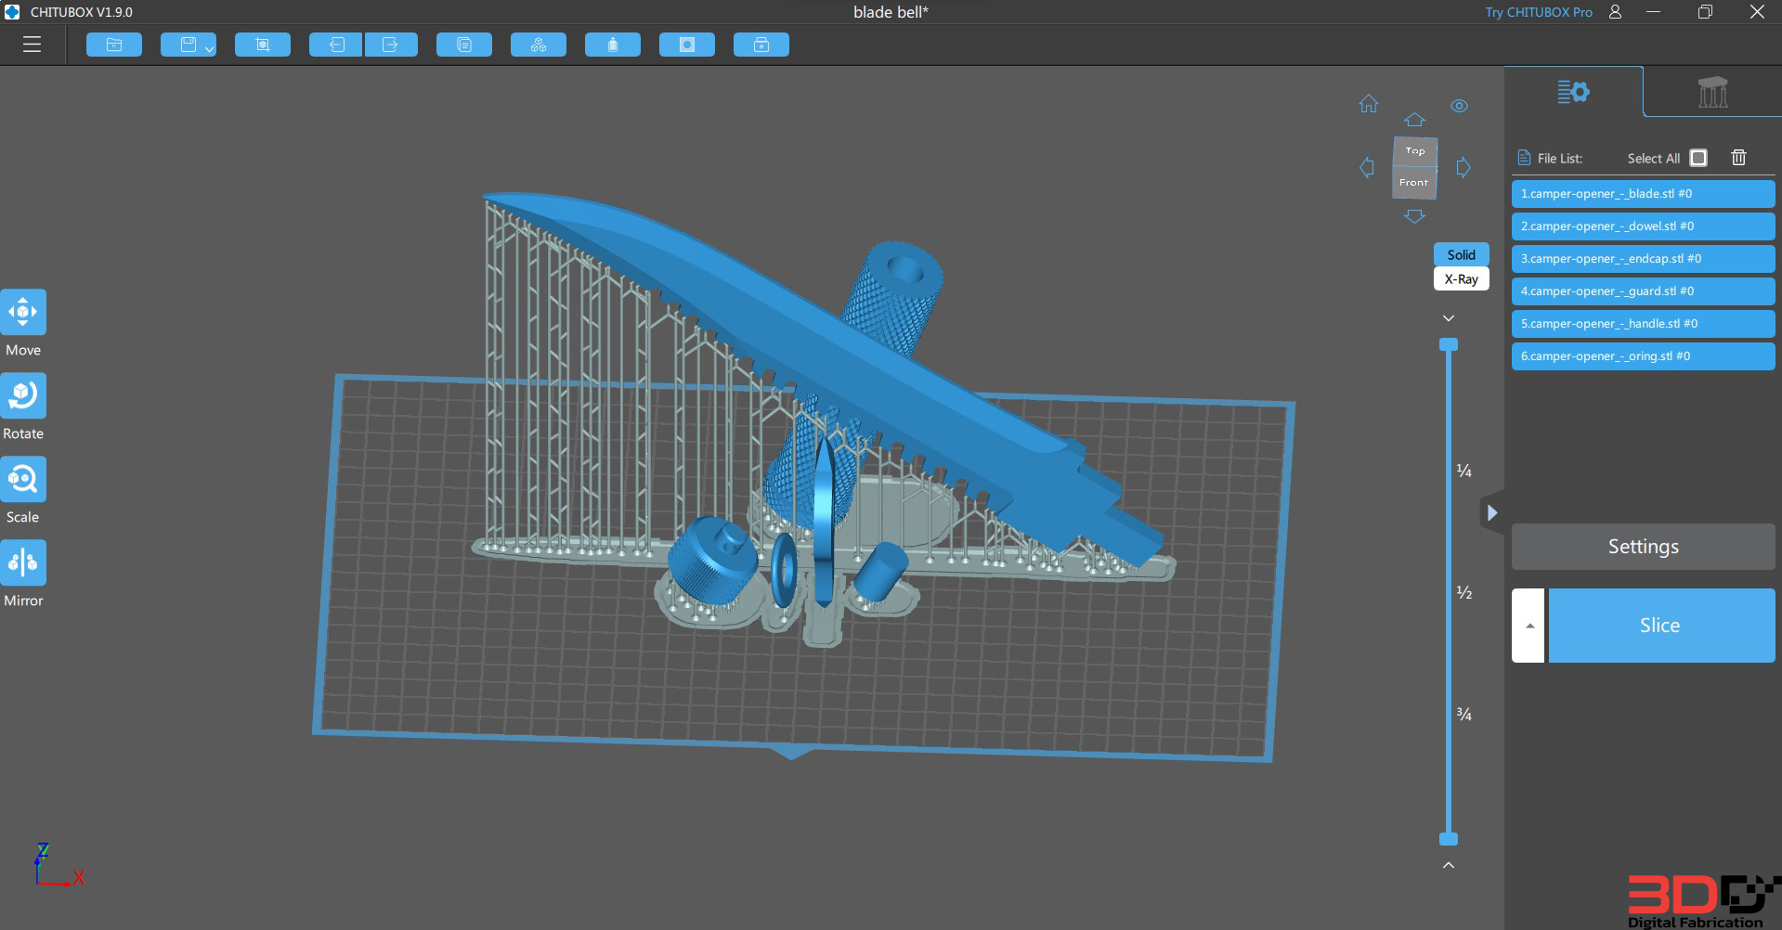Image resolution: width=1782 pixels, height=930 pixels.
Task: Reset view with the home icon
Action: click(x=1369, y=104)
